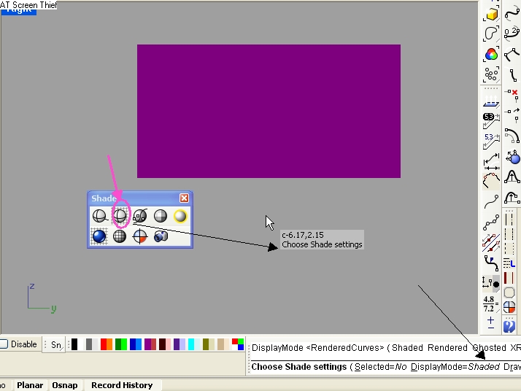The image size is (521, 391).
Task: Click Selected=No option in command prompt
Action: pyautogui.click(x=381, y=367)
